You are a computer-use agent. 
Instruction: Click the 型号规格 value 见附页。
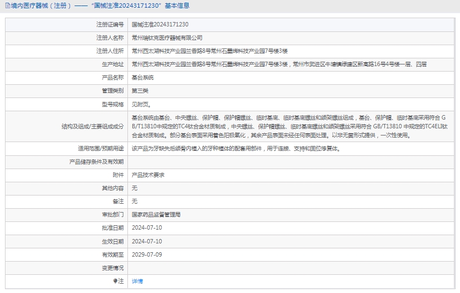[x=141, y=104]
